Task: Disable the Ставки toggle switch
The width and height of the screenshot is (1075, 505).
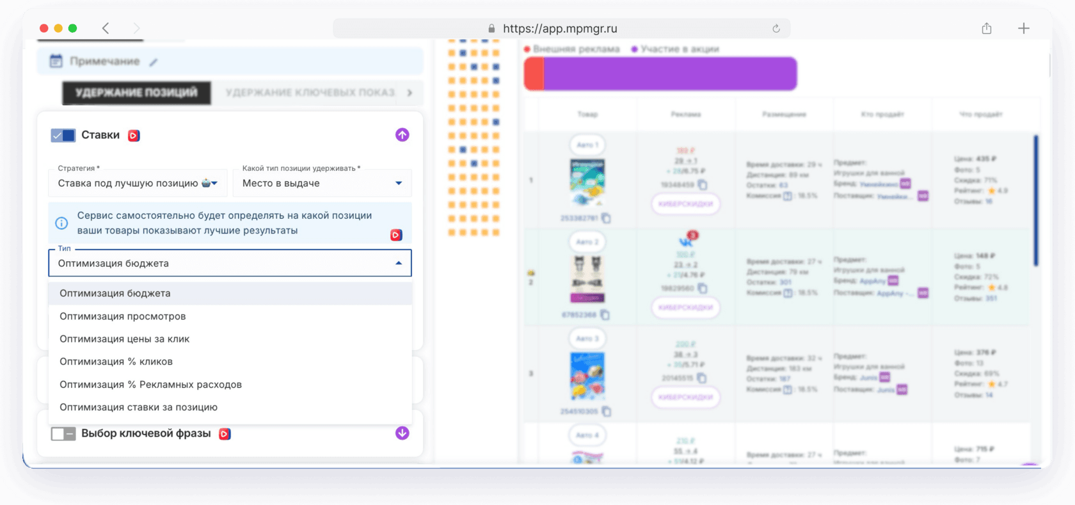Action: [x=63, y=135]
